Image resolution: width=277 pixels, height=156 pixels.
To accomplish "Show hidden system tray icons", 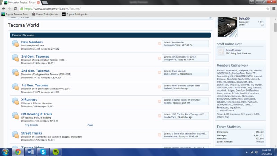I will tap(246, 152).
